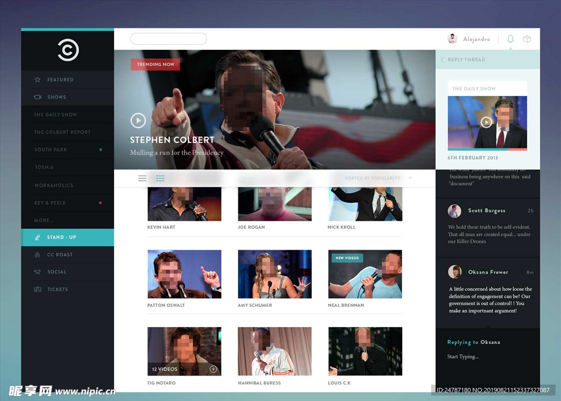Click the Shows camera icon
The height and width of the screenshot is (401, 561).
37,97
